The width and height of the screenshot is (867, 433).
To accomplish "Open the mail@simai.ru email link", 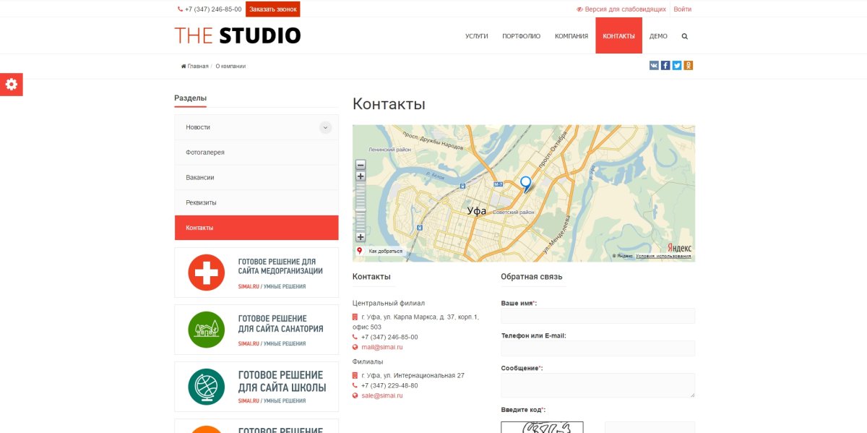I will (x=381, y=347).
